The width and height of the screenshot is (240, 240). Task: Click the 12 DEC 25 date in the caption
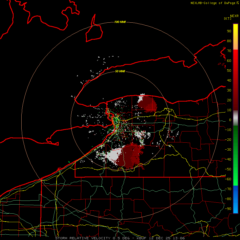[160, 238]
